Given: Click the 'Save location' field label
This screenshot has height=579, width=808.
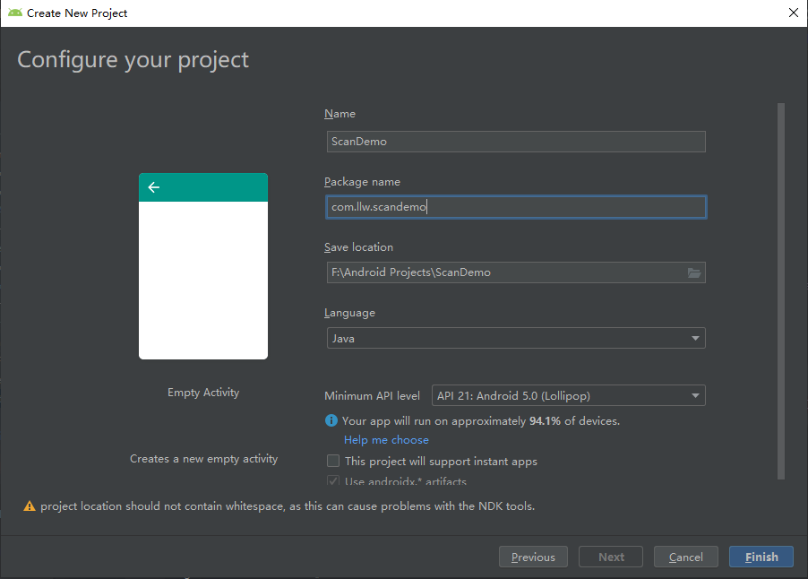Looking at the screenshot, I should click(358, 247).
